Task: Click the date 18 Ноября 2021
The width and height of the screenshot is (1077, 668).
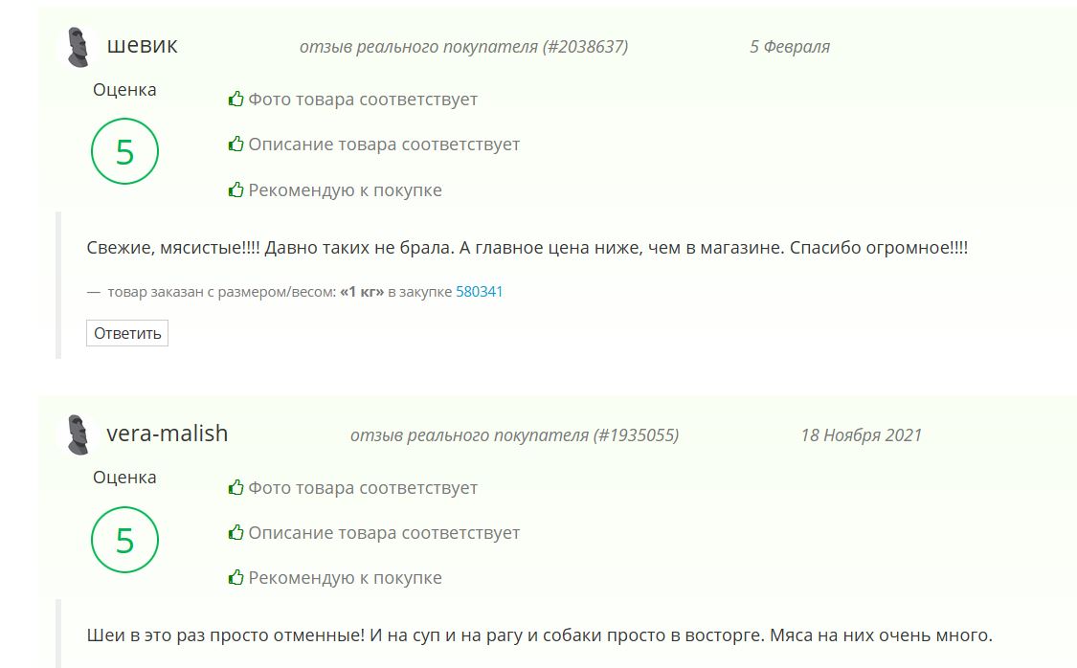Action: pyautogui.click(x=861, y=434)
